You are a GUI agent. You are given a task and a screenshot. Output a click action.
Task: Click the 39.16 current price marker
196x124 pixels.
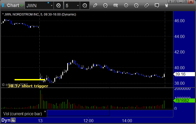pyautogui.click(x=184, y=74)
